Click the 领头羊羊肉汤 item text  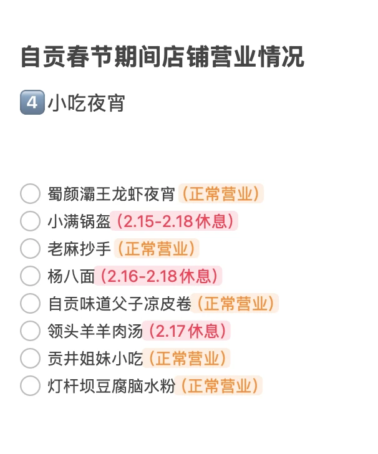[94, 331]
